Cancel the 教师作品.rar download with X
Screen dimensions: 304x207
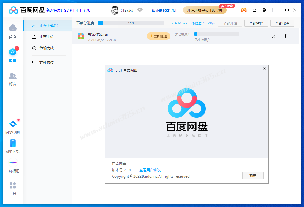click(x=273, y=36)
